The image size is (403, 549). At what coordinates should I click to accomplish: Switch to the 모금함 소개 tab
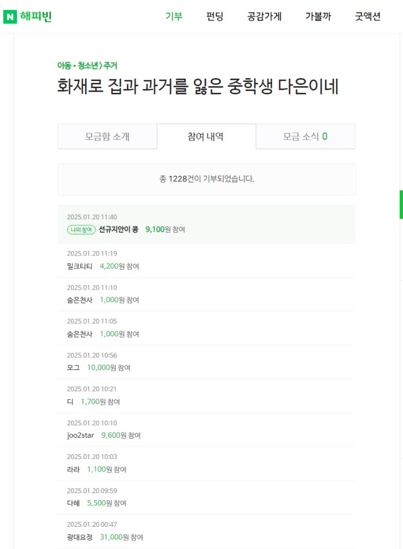point(107,137)
